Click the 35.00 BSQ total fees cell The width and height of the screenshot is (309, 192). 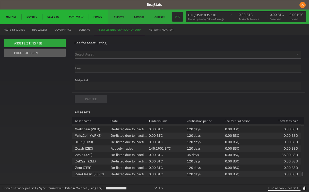click(x=290, y=155)
